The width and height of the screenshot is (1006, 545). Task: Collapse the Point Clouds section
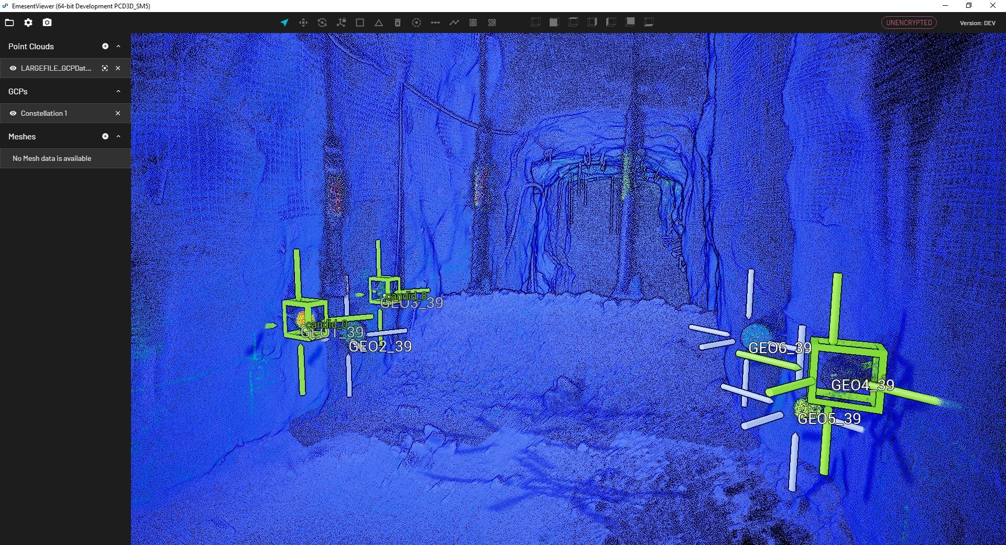(x=118, y=46)
